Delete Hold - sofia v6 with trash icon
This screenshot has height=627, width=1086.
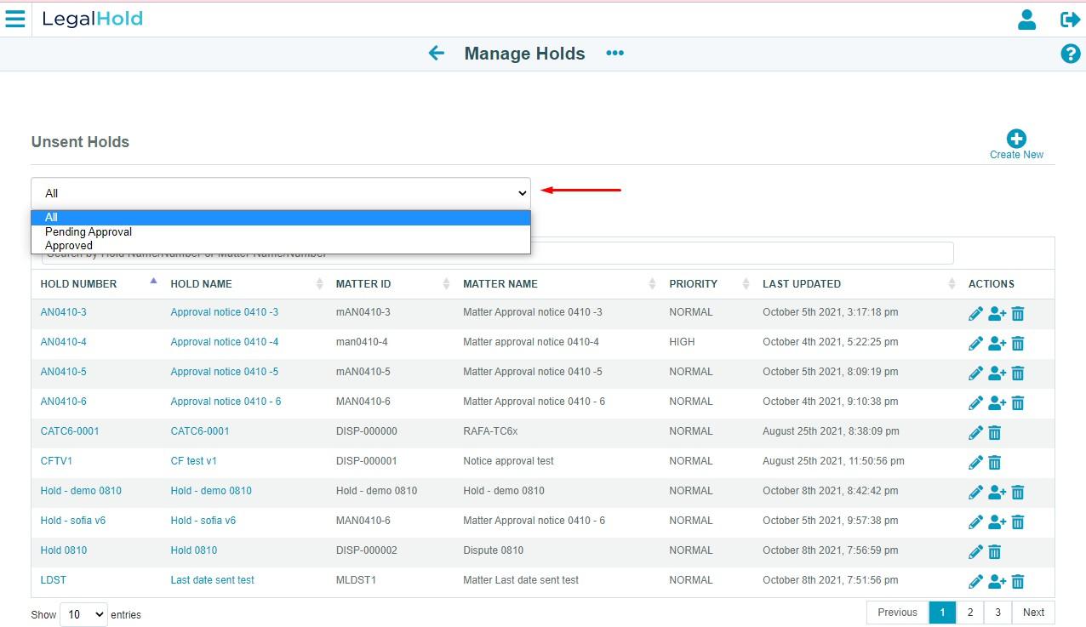(1018, 522)
